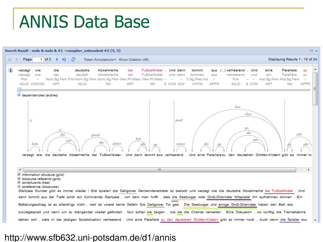Select red 'der Fußballkicker' in coreference text
323x242 pixels.
279,191
